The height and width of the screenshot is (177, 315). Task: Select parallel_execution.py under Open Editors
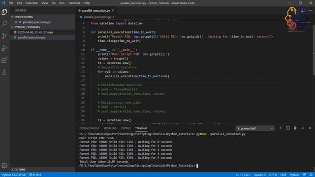(x=37, y=22)
